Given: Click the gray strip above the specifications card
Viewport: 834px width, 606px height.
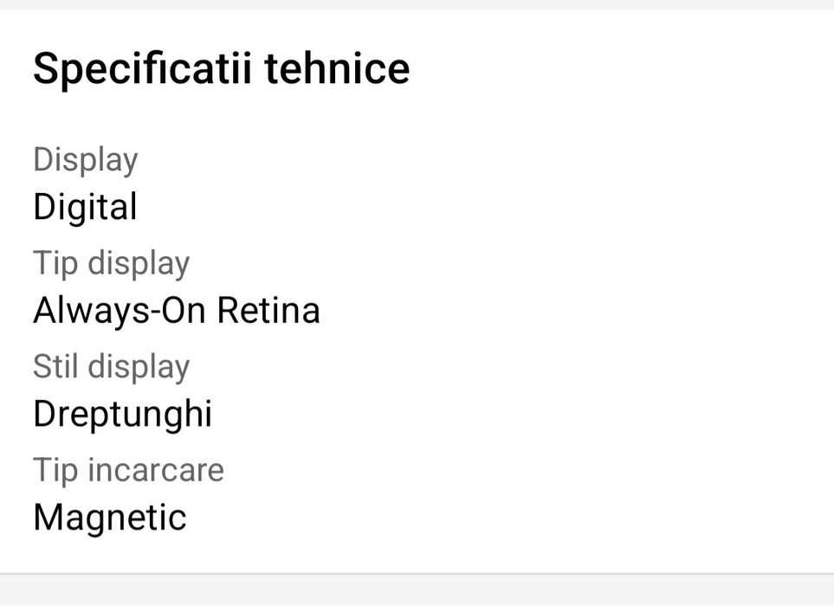Looking at the screenshot, I should click(417, 4).
